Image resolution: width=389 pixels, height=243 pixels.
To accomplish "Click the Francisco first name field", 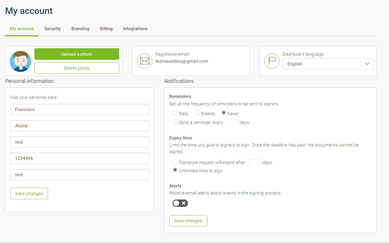I will click(80, 110).
